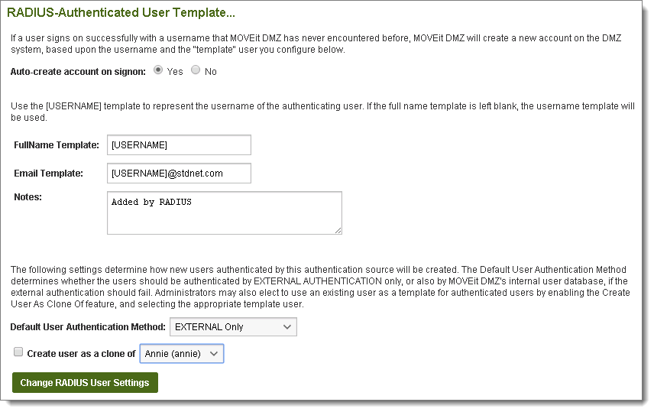Click Change RADIUS User Settings button
The image size is (654, 412).
pyautogui.click(x=85, y=383)
